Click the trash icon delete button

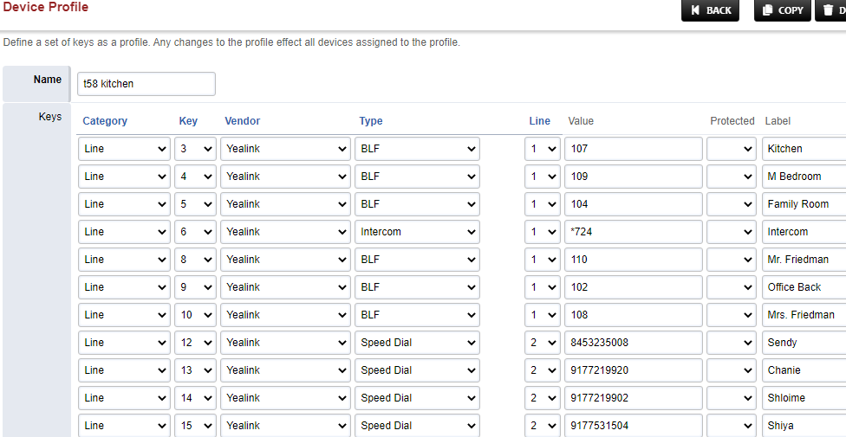pyautogui.click(x=831, y=10)
